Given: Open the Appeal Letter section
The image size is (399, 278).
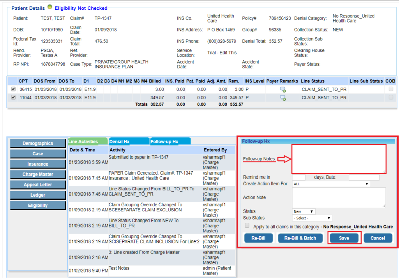Looking at the screenshot, I should (x=37, y=185).
